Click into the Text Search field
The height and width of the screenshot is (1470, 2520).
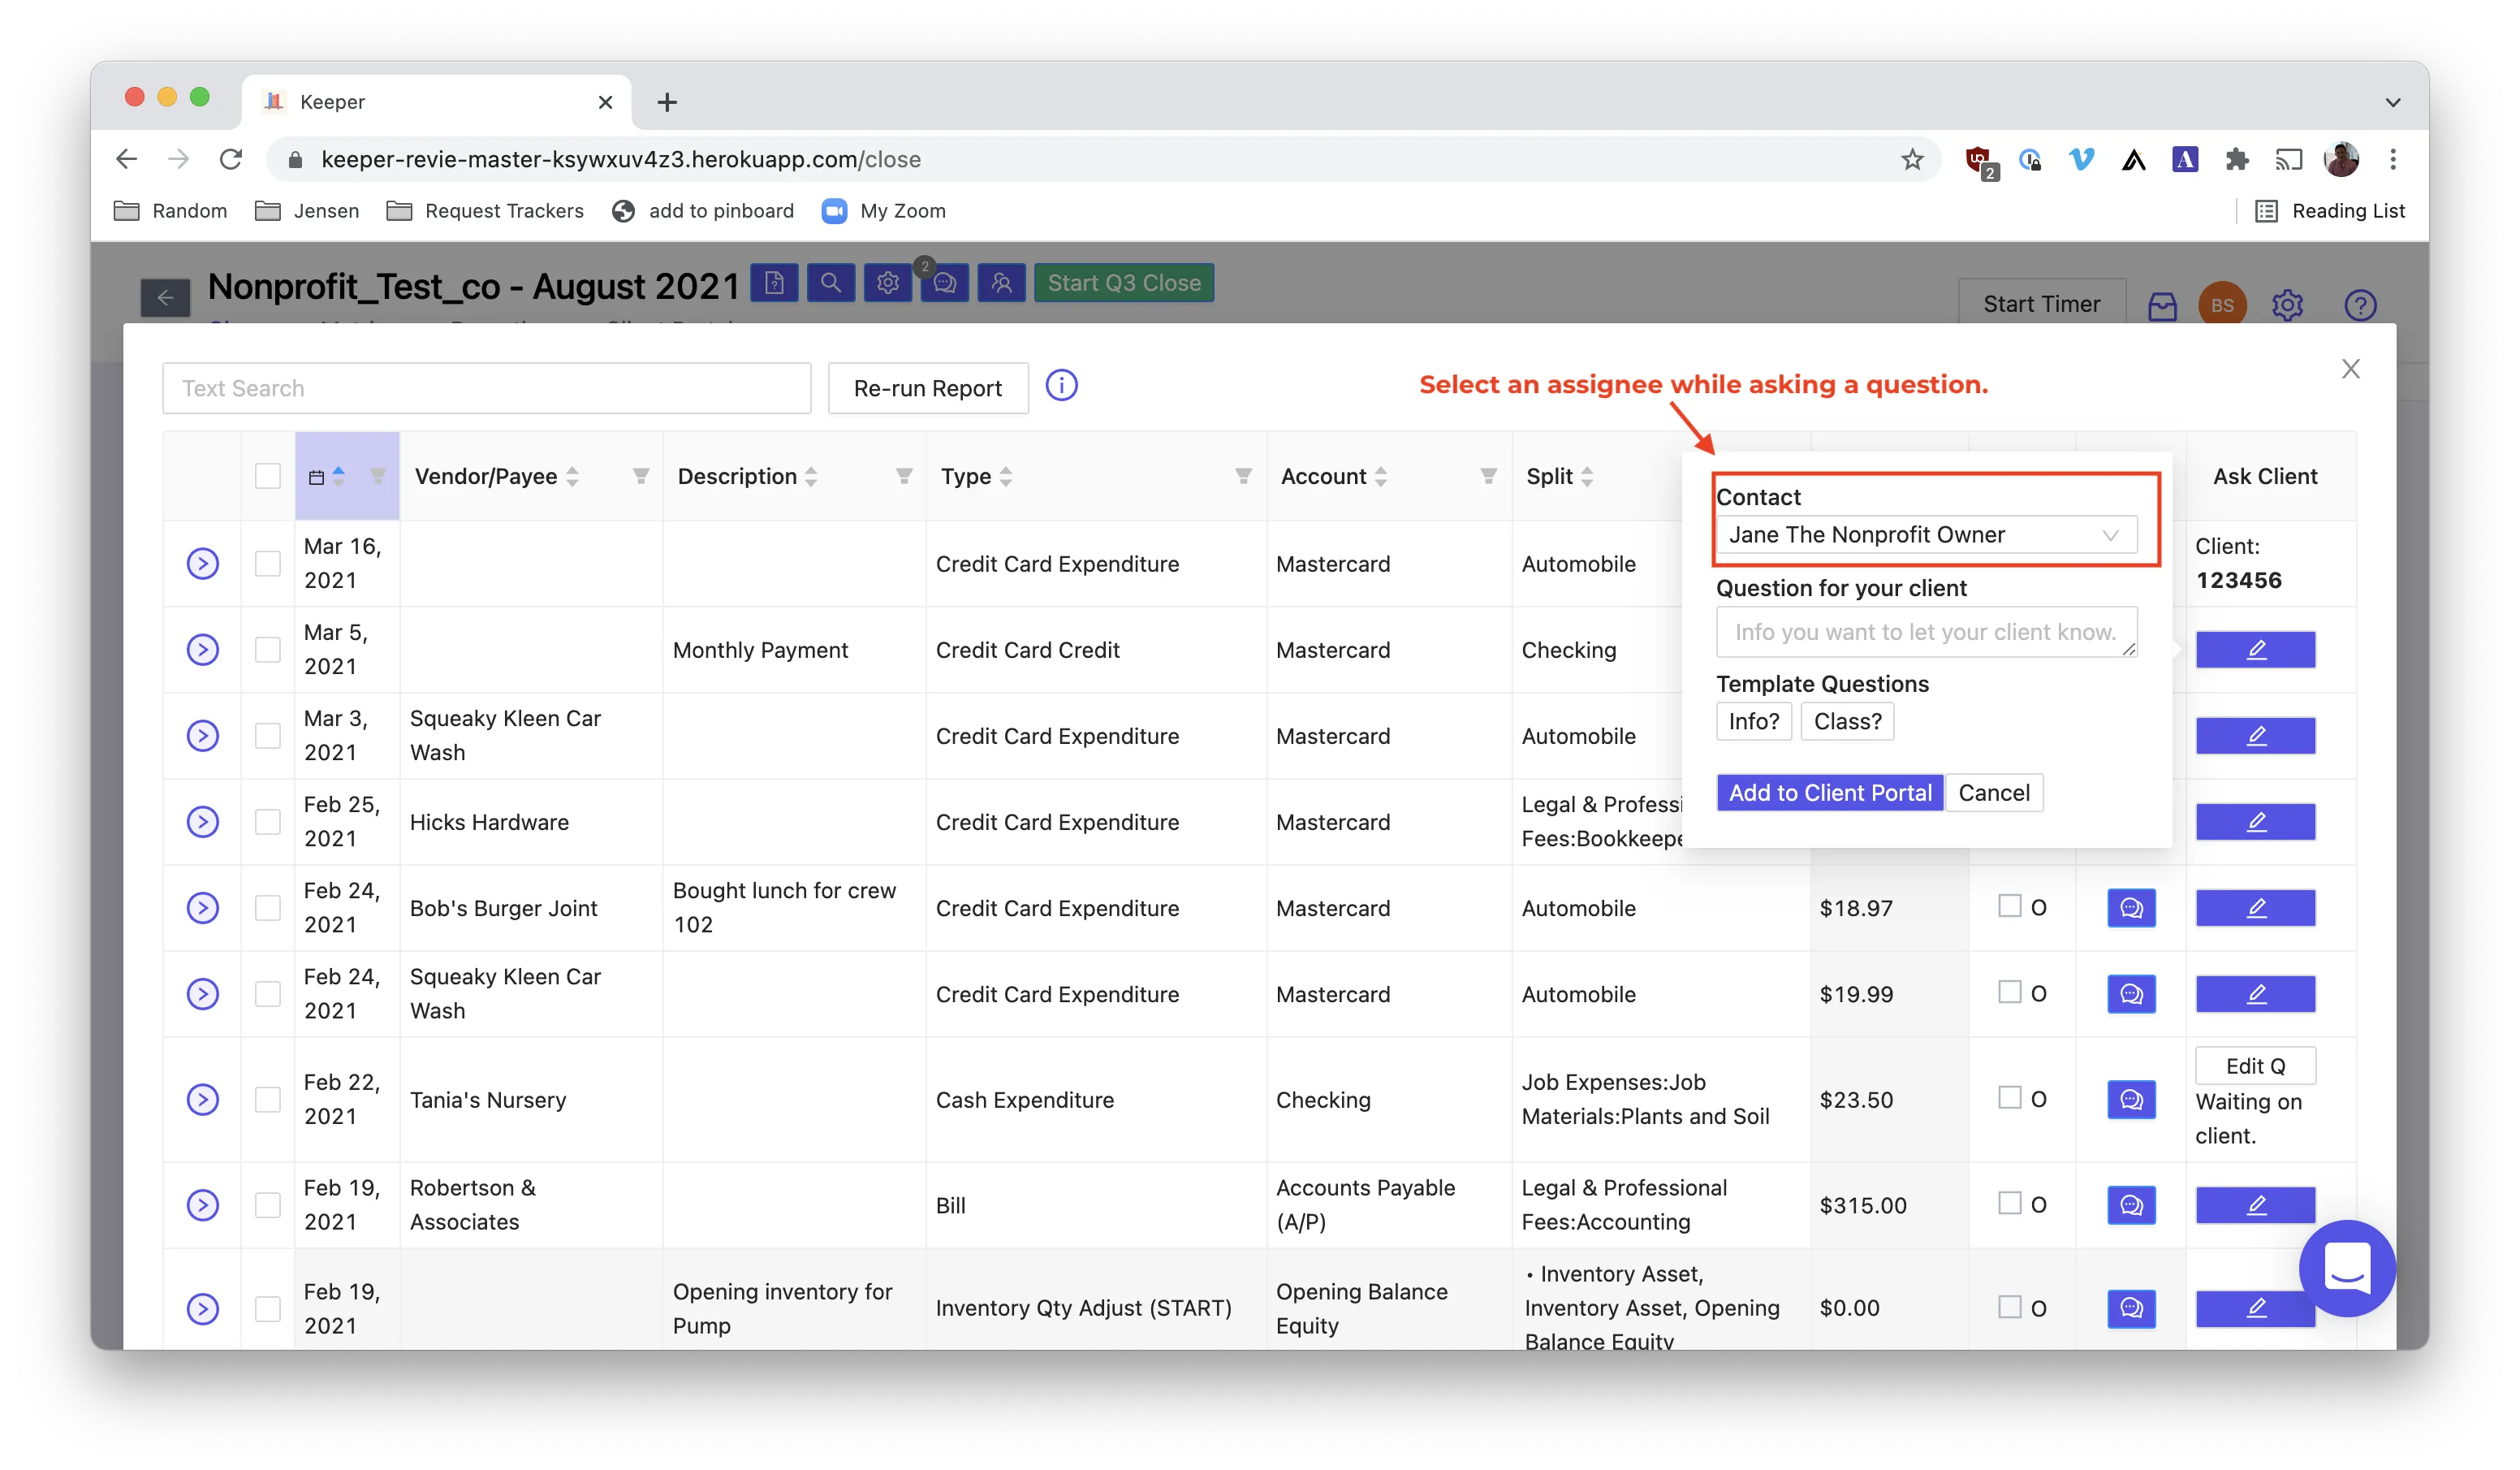pyautogui.click(x=486, y=388)
